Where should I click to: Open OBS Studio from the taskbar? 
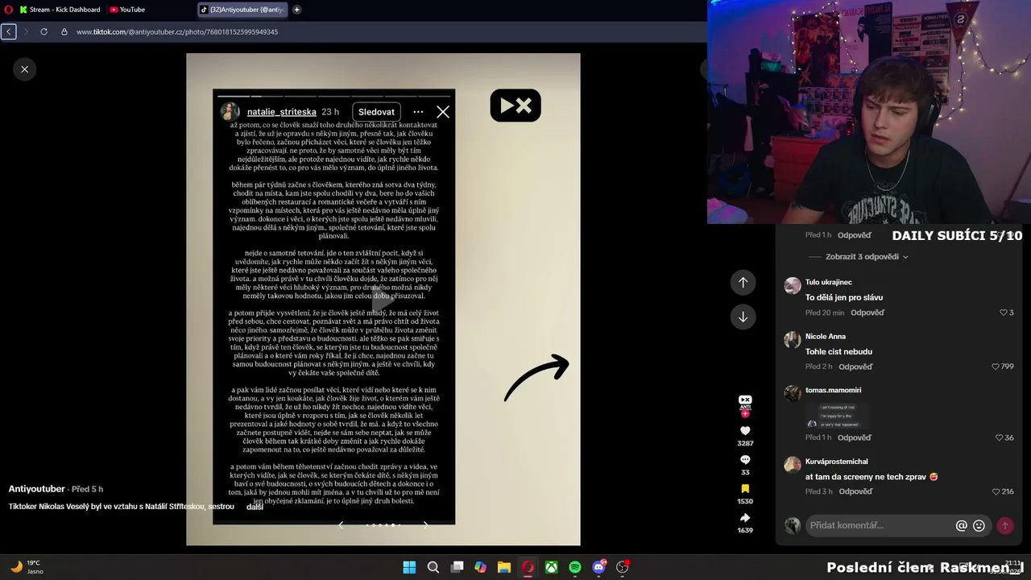pyautogui.click(x=623, y=567)
